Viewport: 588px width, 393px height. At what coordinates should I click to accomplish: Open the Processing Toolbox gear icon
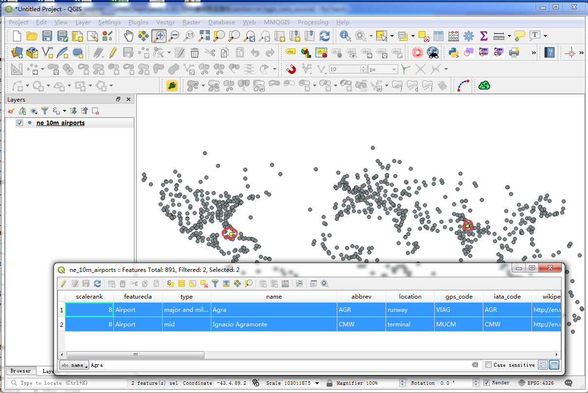pos(469,36)
